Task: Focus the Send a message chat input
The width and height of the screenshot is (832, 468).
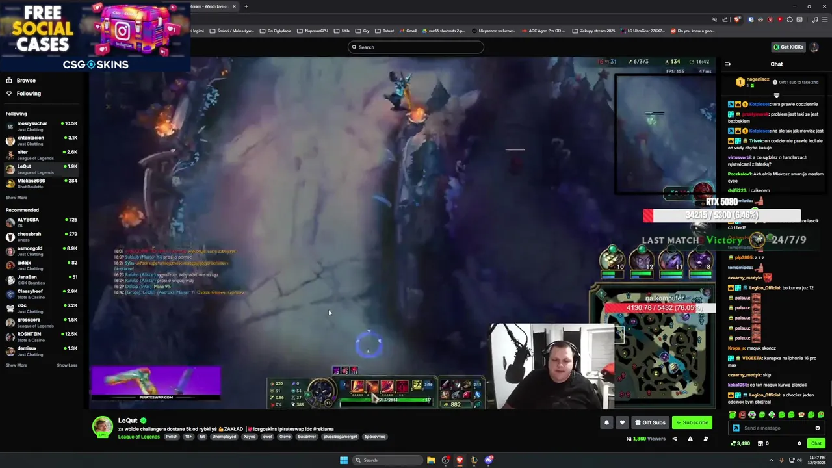Action: tap(776, 428)
